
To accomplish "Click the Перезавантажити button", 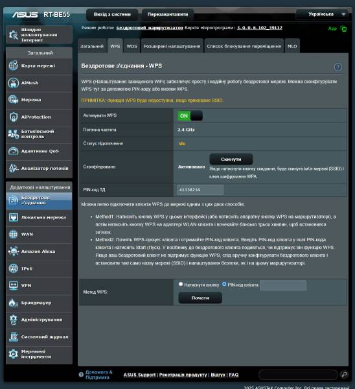I will [168, 14].
